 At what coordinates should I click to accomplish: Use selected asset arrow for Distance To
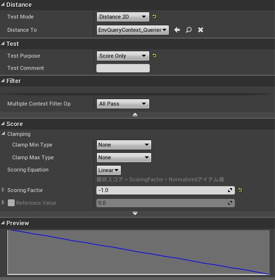pyautogui.click(x=177, y=30)
